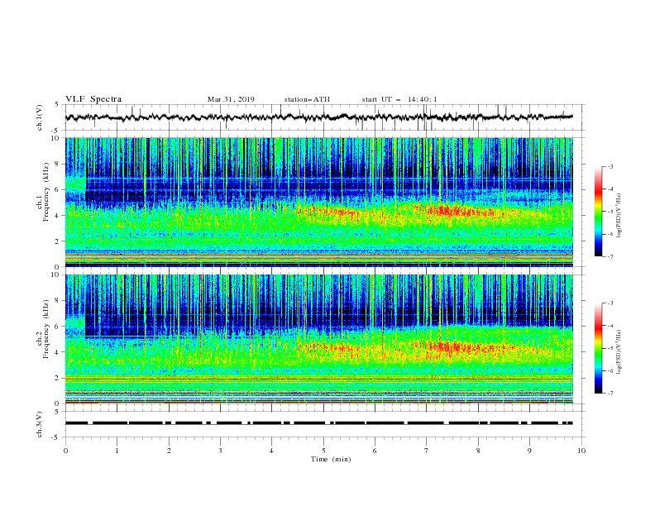The width and height of the screenshot is (655, 506).
Task: Click the "-5" tick on upper color bar
Action: tap(610, 212)
